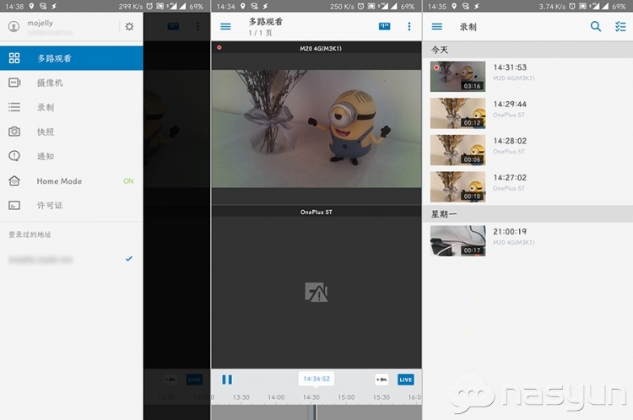Click the 星期一 section header

pos(527,214)
